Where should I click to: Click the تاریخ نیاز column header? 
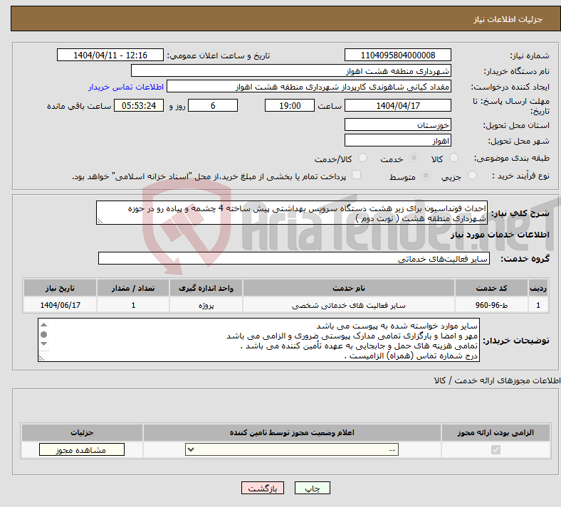[60, 288]
